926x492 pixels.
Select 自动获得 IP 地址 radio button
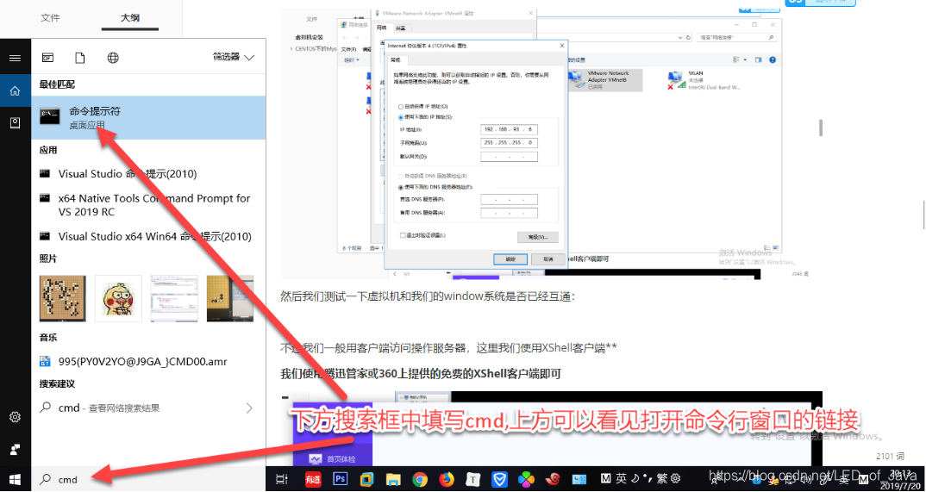pyautogui.click(x=401, y=106)
